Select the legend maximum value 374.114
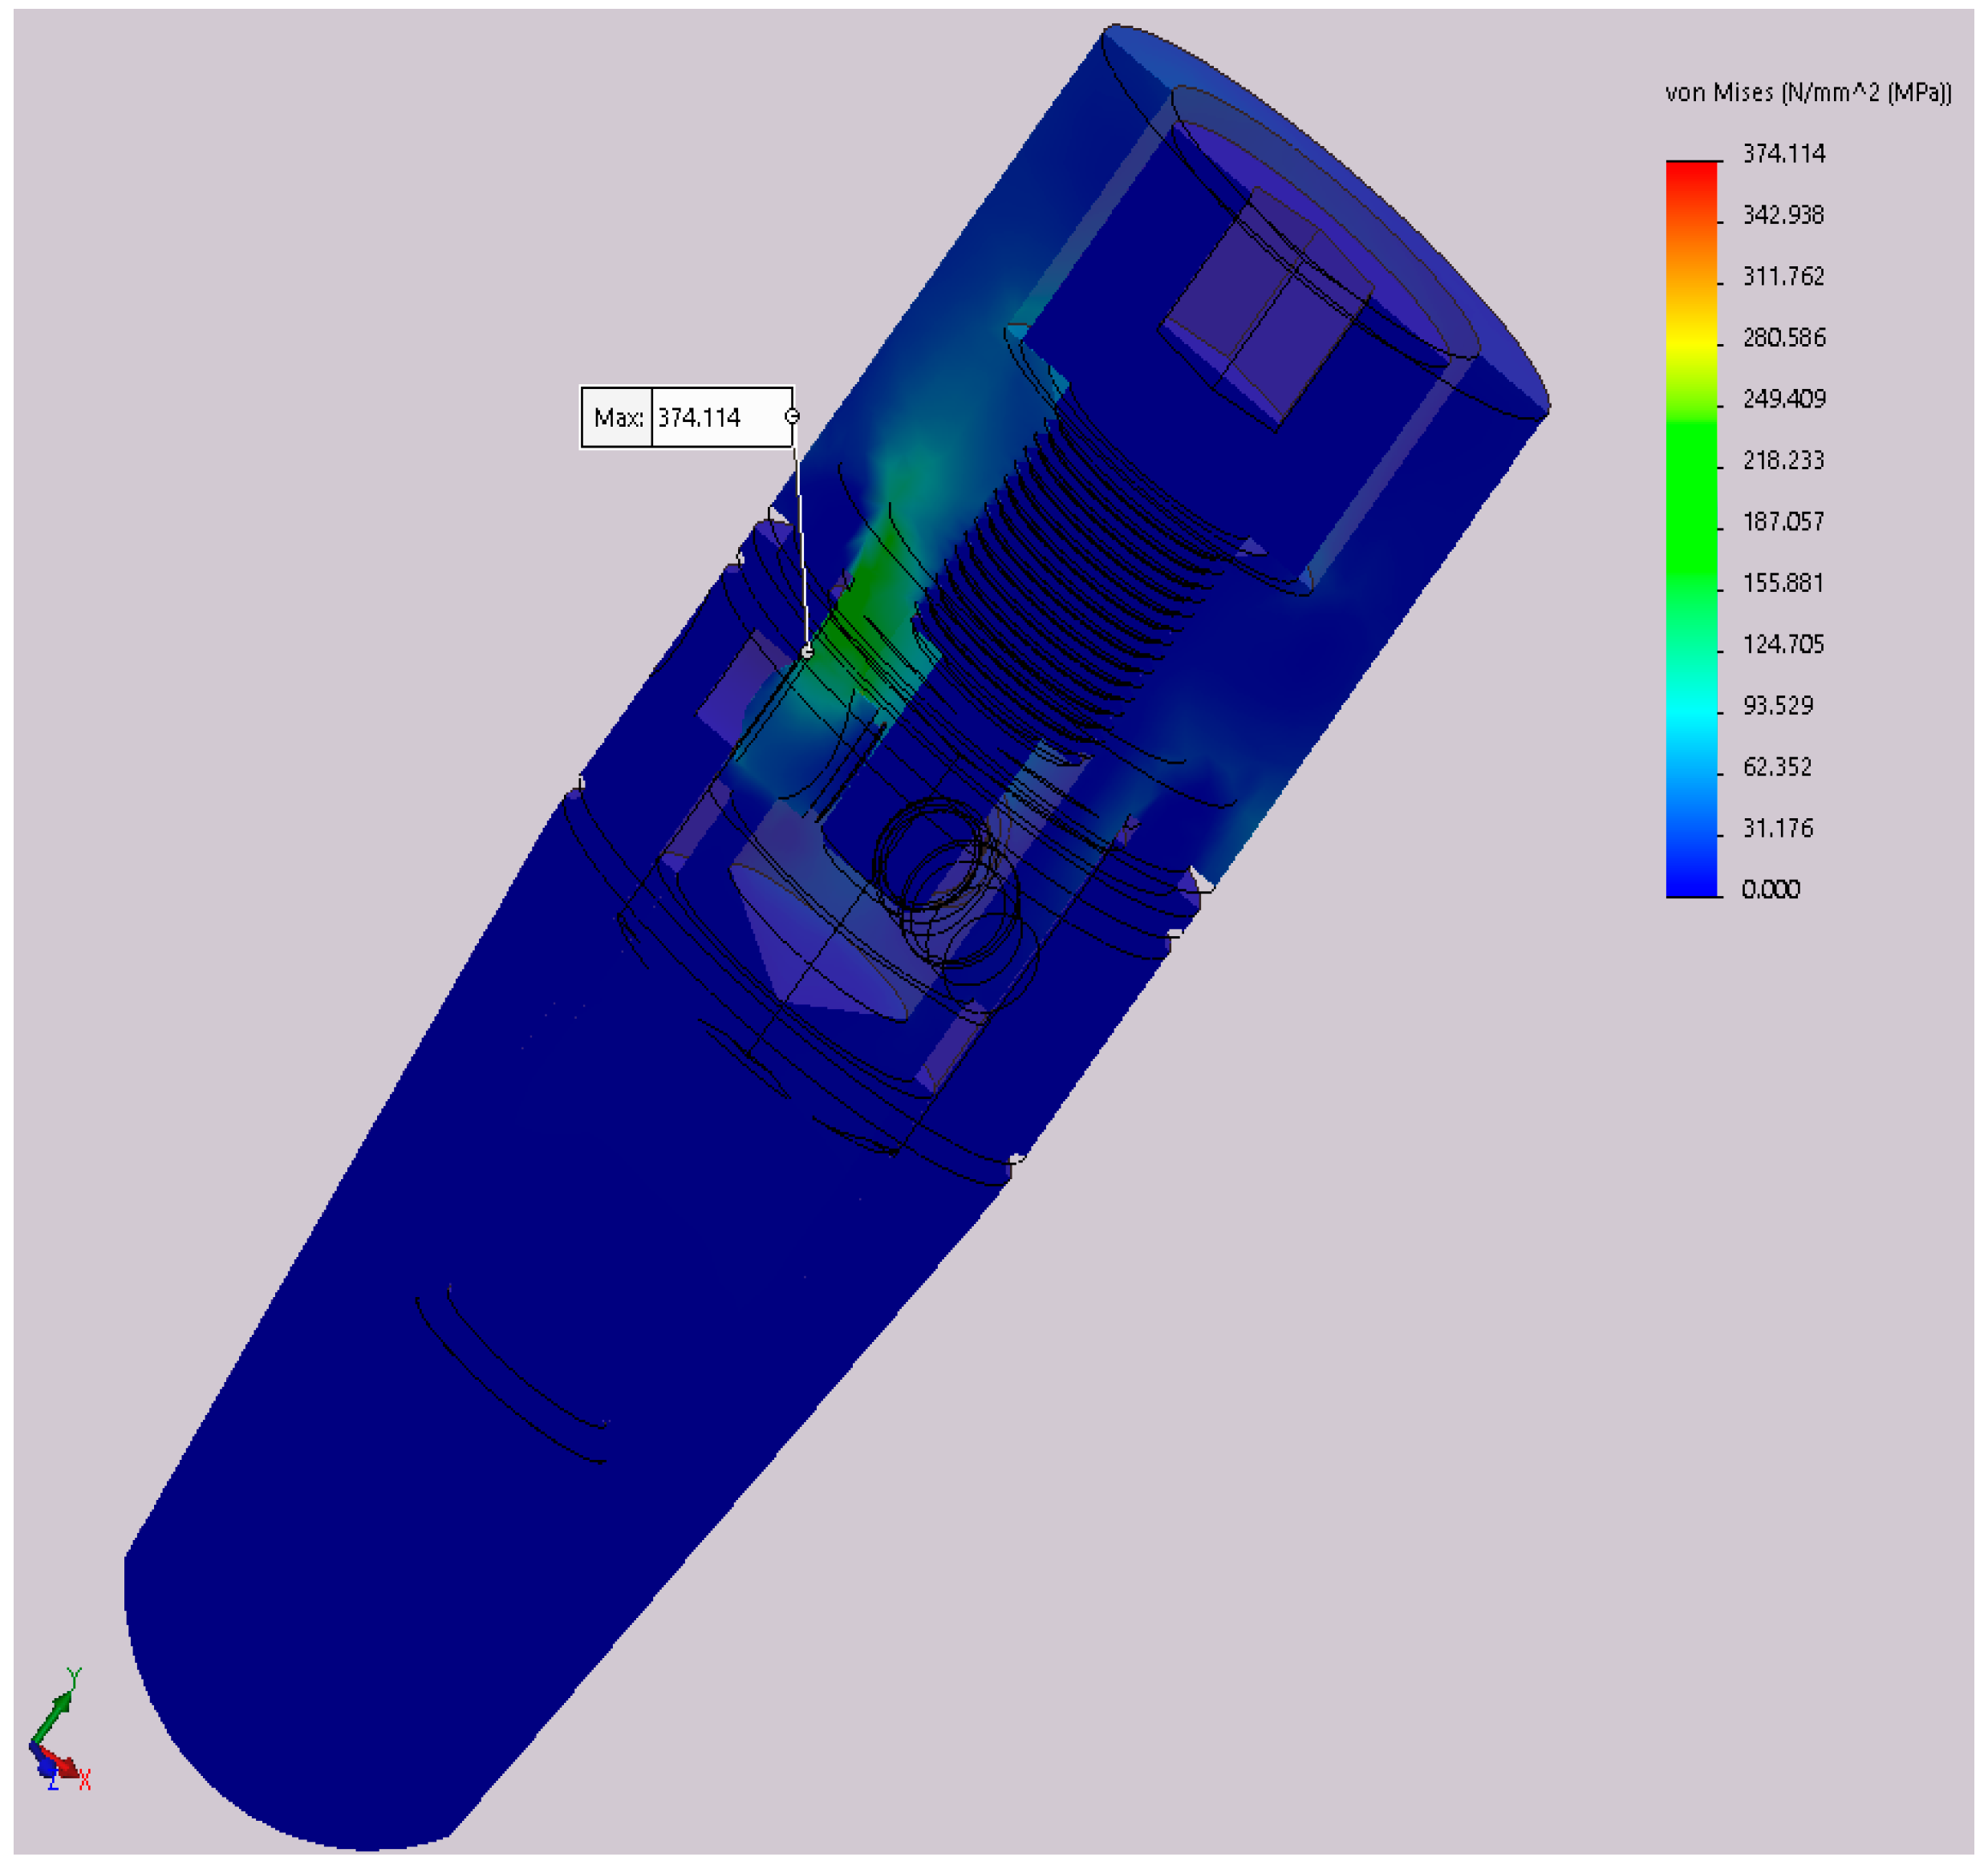The height and width of the screenshot is (1869, 1988). (1784, 154)
